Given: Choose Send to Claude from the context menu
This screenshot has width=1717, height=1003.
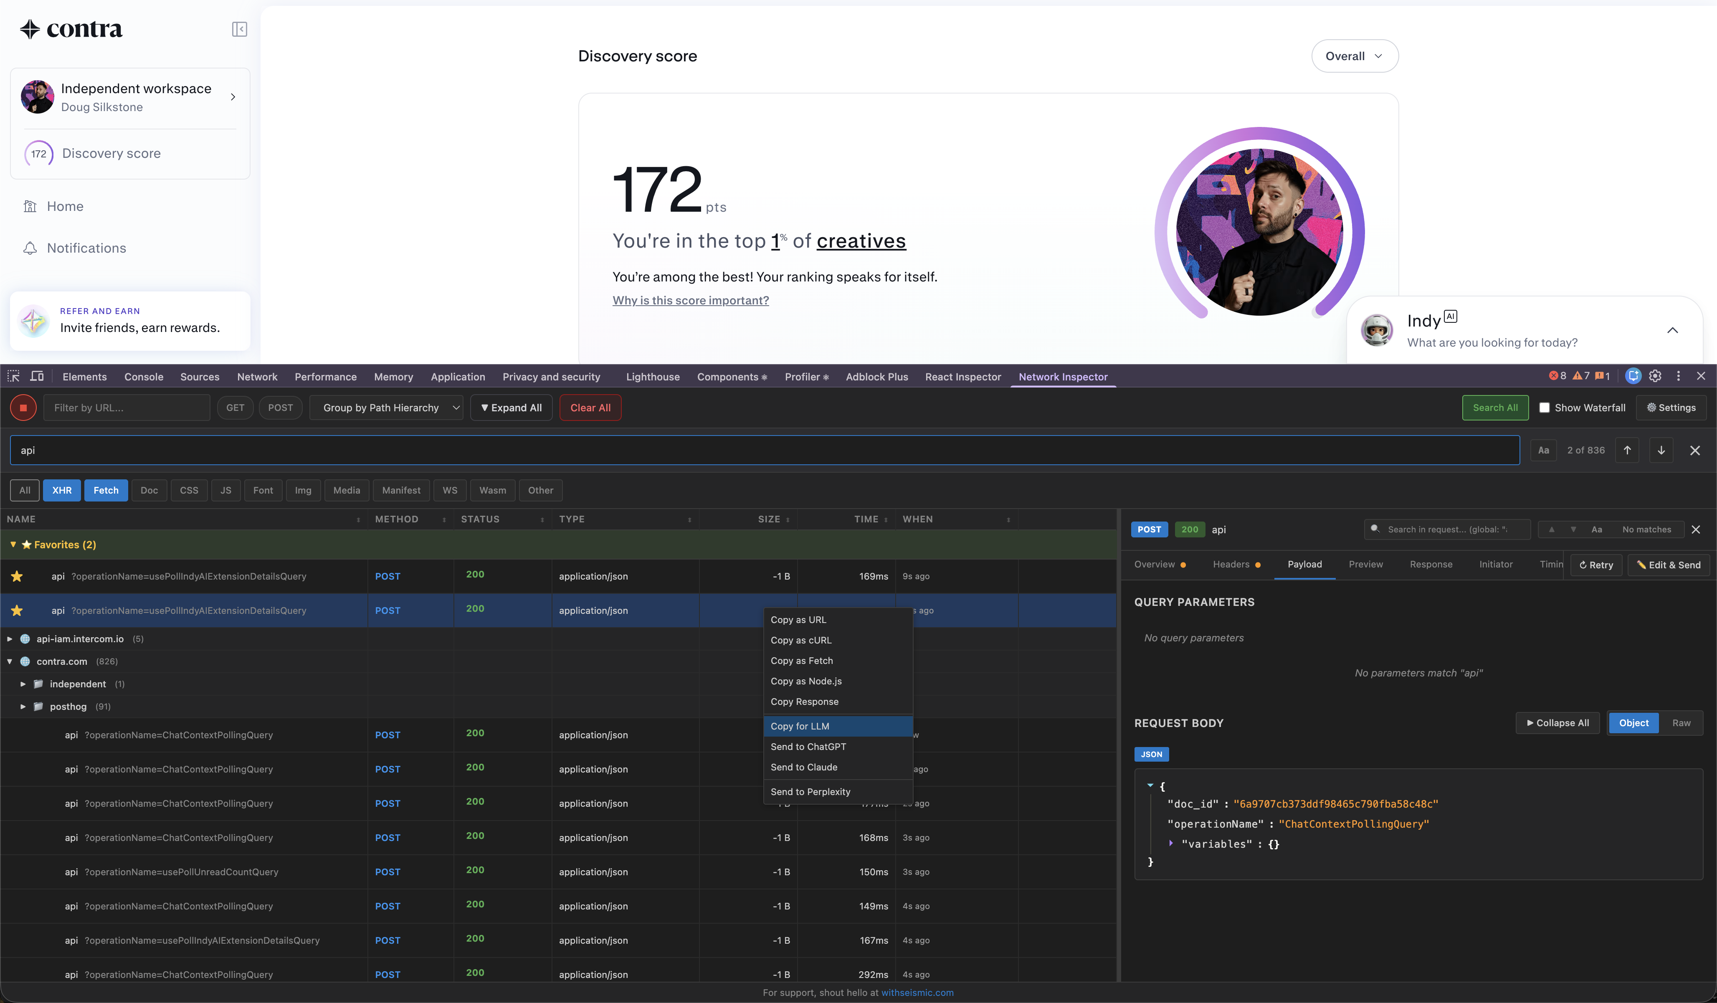Looking at the screenshot, I should pos(804,767).
